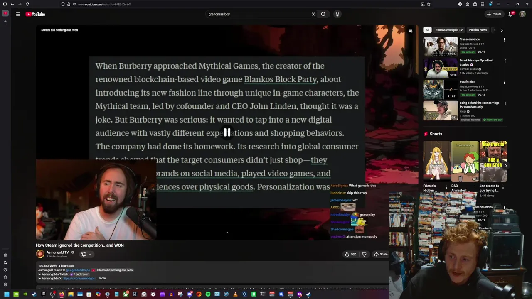Go to the YouTube home logo
The image size is (532, 299).
[x=35, y=14]
